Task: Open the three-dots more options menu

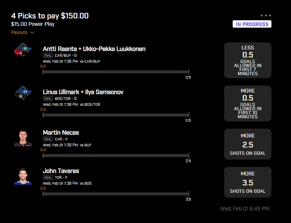Action: pyautogui.click(x=266, y=15)
